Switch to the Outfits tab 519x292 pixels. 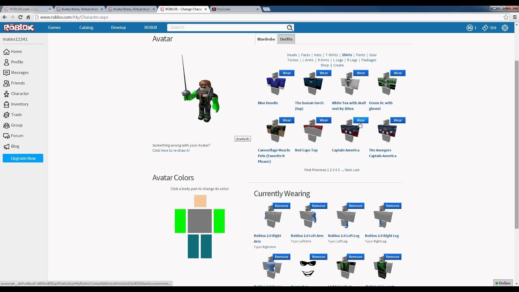[286, 39]
